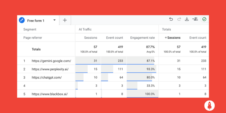This screenshot has height=113, width=226.
Task: Click the AI Traffic segment header
Action: pos(85,29)
